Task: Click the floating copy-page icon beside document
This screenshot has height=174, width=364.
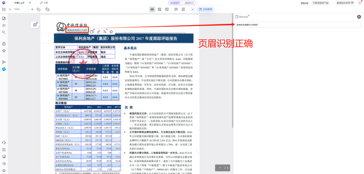Action: click(x=35, y=25)
